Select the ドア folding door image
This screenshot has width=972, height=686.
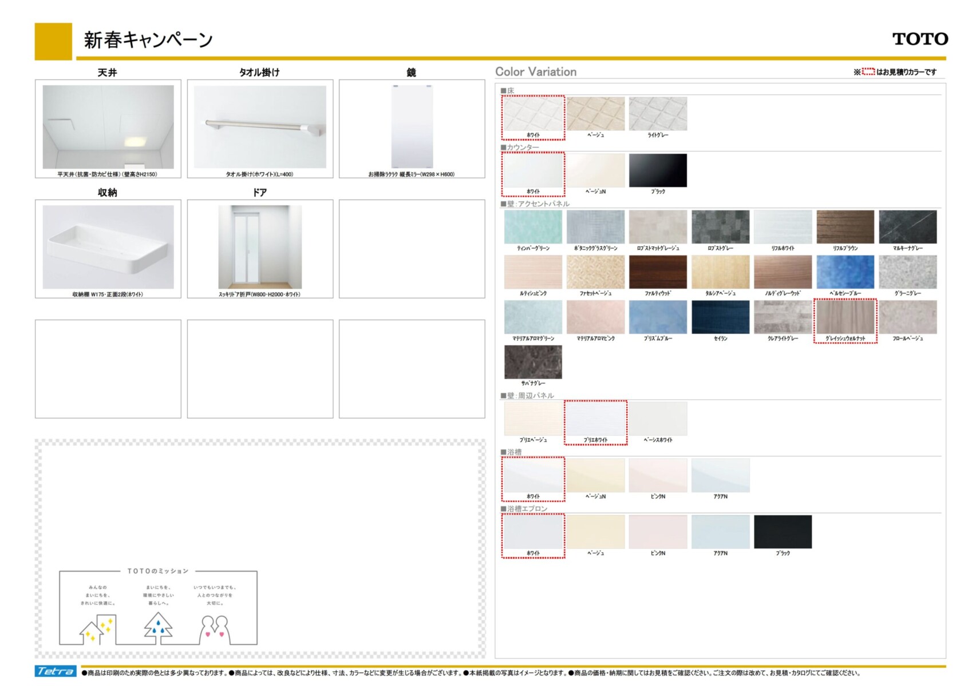[x=260, y=247]
